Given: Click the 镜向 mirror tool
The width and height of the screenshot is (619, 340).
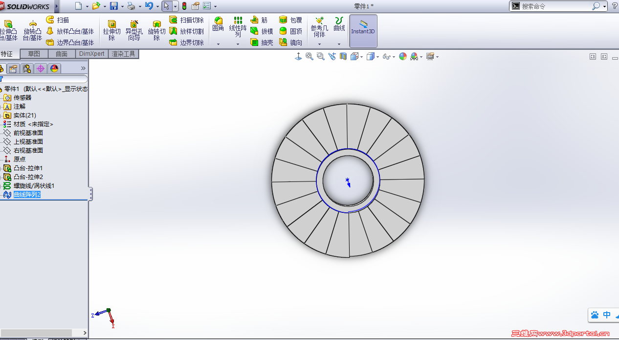Looking at the screenshot, I should tap(290, 43).
